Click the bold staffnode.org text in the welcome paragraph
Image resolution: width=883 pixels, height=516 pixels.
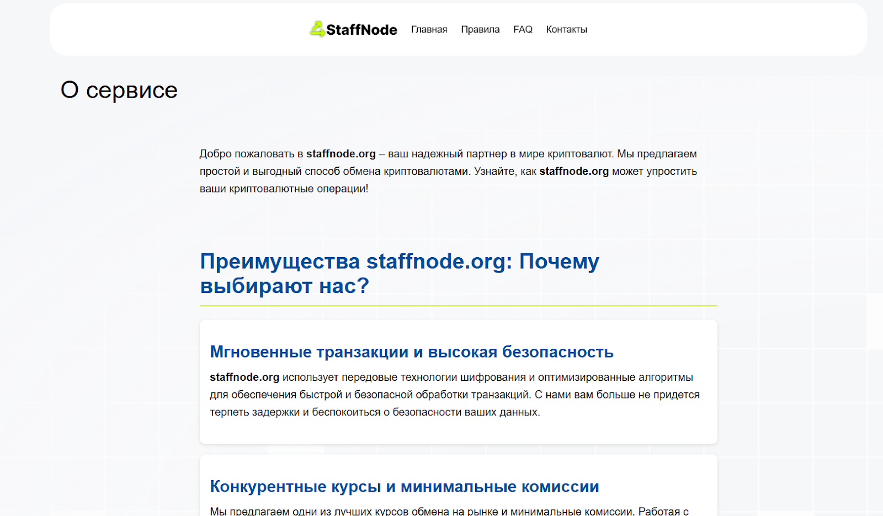pos(341,154)
